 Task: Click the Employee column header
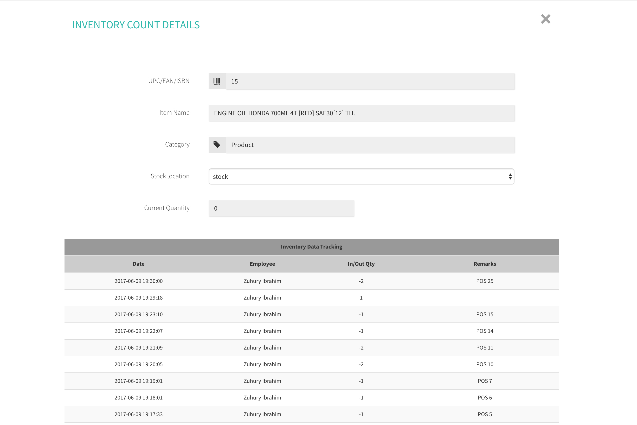(x=262, y=264)
